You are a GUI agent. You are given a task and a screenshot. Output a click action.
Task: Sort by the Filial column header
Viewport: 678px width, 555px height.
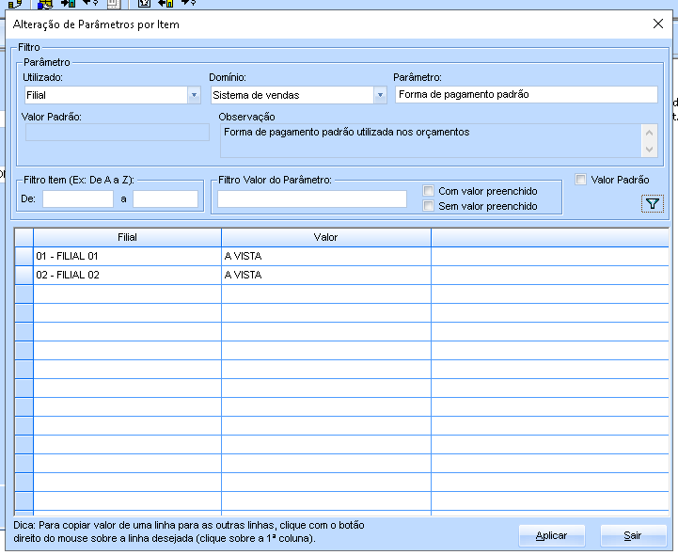pos(127,237)
